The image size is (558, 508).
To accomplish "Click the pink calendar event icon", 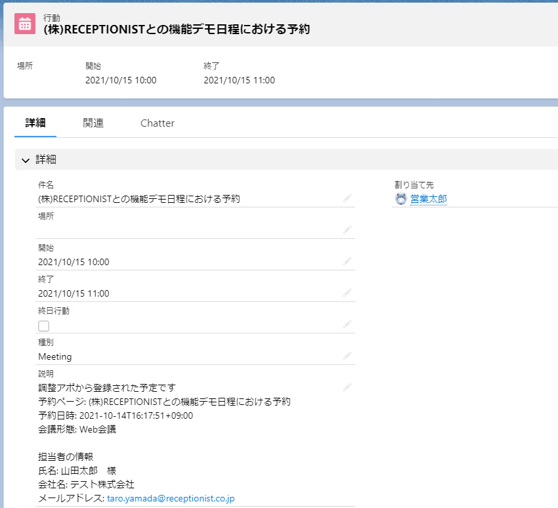I will click(x=25, y=24).
